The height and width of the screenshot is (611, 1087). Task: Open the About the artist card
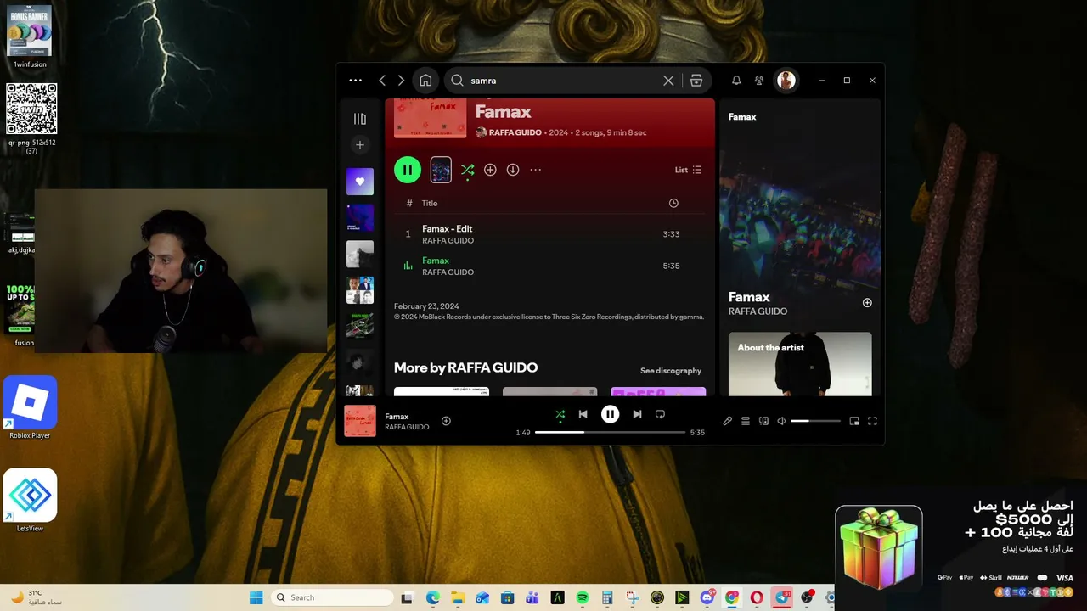(x=800, y=364)
